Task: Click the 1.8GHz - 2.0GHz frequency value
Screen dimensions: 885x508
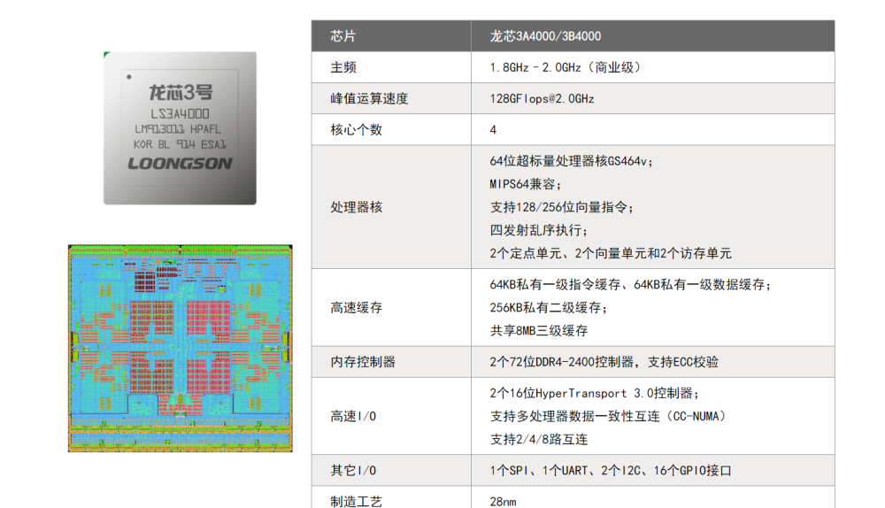Action: [566, 67]
